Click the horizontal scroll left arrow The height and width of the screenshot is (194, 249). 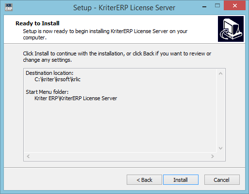tap(28, 156)
